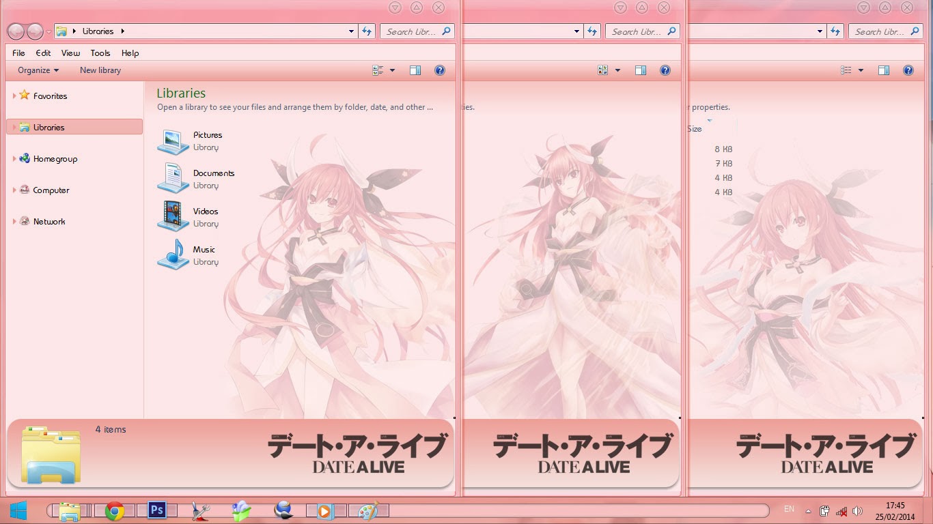
Task: Change view using middle window's large icons button
Action: [602, 70]
